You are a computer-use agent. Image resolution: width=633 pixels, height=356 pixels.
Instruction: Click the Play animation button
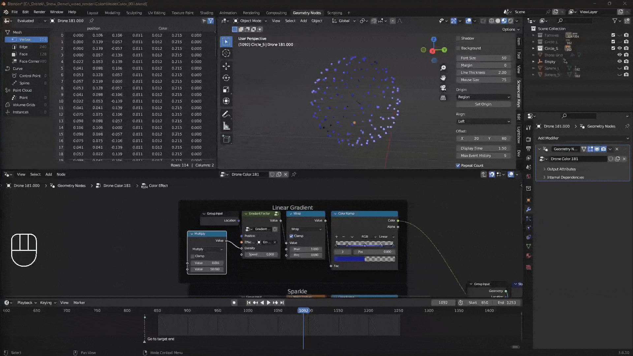tap(268, 303)
